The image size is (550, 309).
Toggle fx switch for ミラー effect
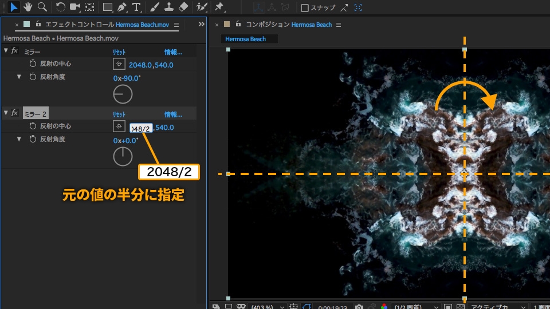[x=14, y=51]
